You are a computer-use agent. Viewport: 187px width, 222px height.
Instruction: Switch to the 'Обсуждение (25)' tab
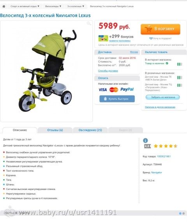tap(90, 130)
